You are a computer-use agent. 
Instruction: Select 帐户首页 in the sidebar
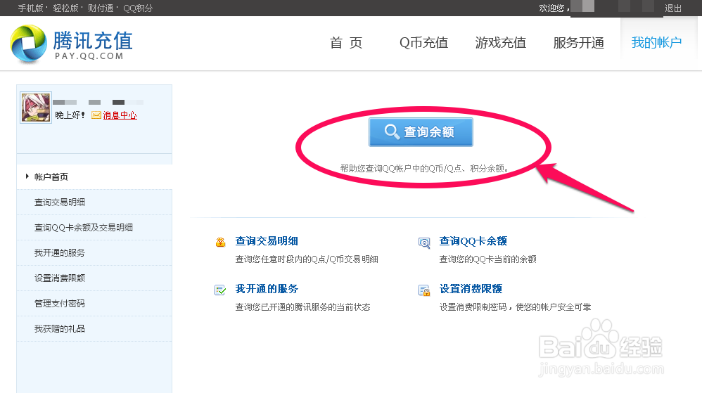(x=94, y=176)
